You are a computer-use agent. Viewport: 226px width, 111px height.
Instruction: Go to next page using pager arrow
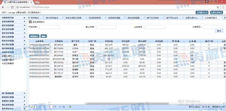60,107
